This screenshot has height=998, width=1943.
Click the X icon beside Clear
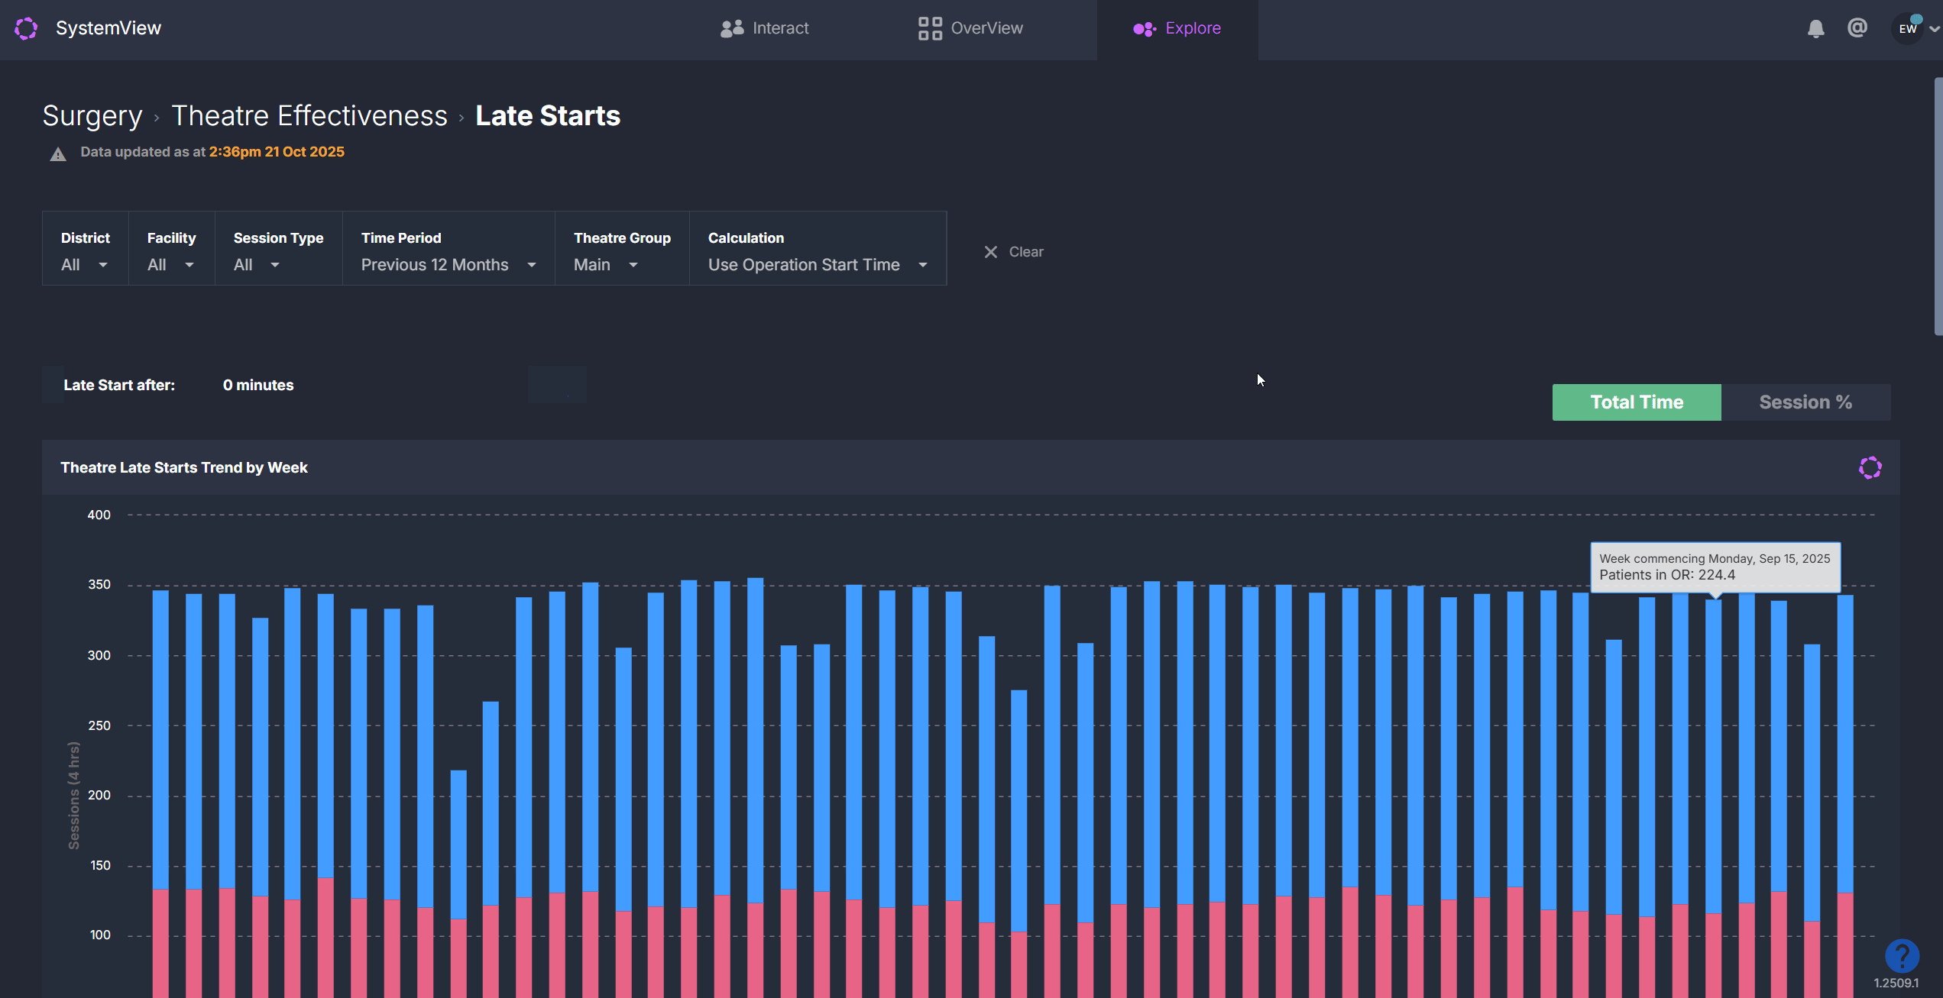(991, 252)
